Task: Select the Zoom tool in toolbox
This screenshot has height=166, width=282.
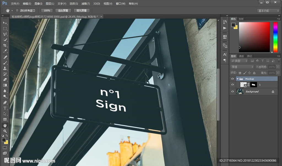Action: click(x=5, y=131)
